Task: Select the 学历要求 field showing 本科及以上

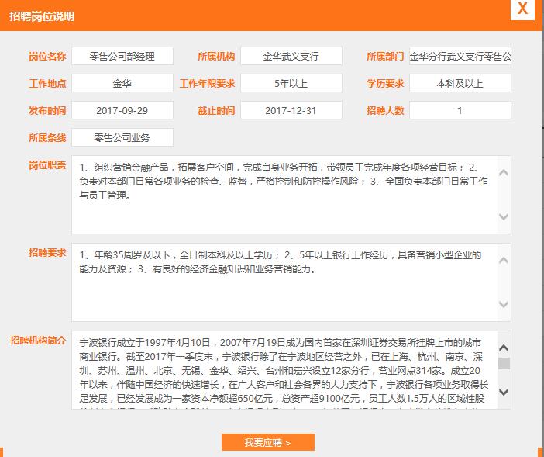Action: (460, 84)
